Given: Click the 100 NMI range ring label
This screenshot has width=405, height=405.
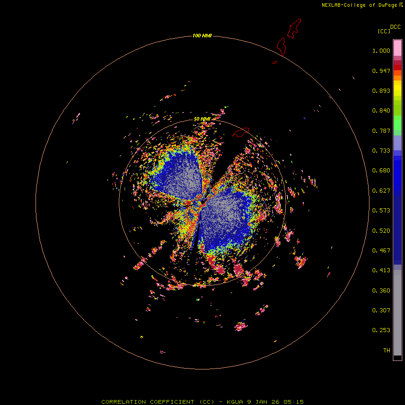Looking at the screenshot, I should (x=202, y=36).
